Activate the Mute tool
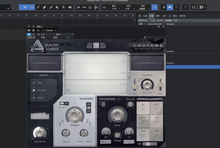Viewport: 220px width, 148px height. [x=57, y=7]
